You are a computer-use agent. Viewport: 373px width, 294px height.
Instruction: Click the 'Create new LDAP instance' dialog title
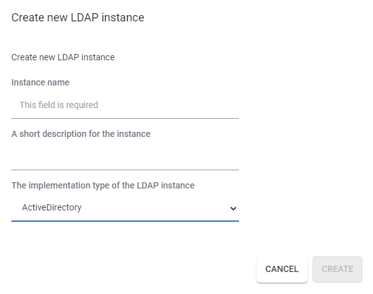(x=78, y=18)
